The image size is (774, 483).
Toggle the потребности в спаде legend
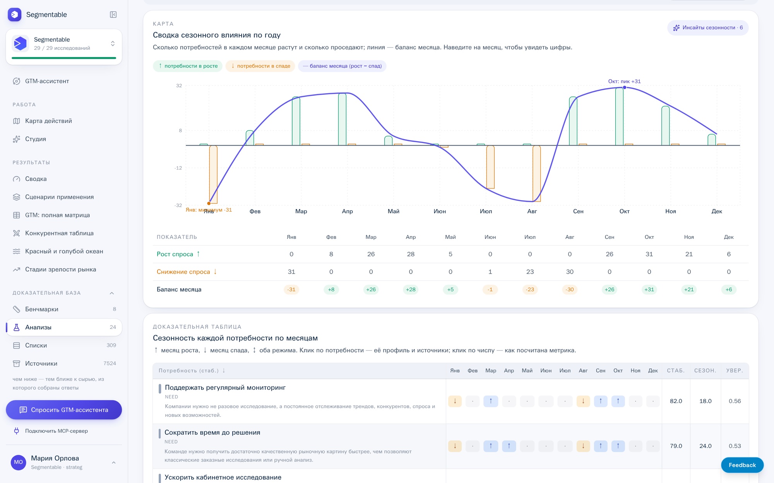click(x=260, y=66)
